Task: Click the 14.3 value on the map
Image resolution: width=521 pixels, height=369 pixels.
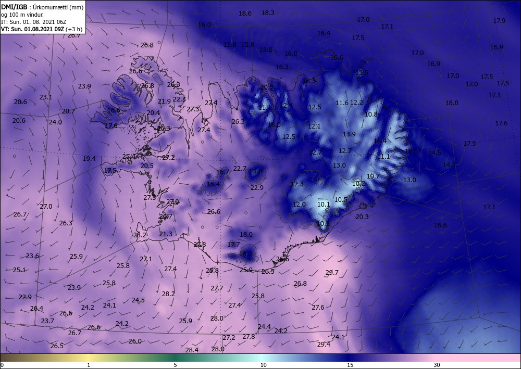Action: point(245,254)
